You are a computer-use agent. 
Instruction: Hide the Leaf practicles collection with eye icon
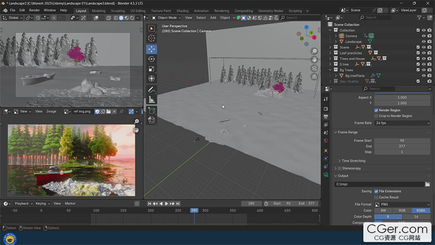[424, 53]
